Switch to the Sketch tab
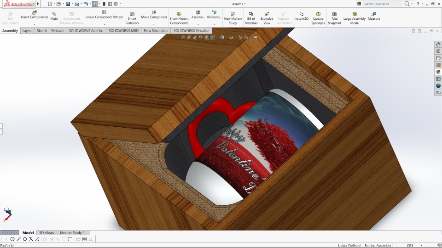442x248 pixels. pyautogui.click(x=42, y=31)
